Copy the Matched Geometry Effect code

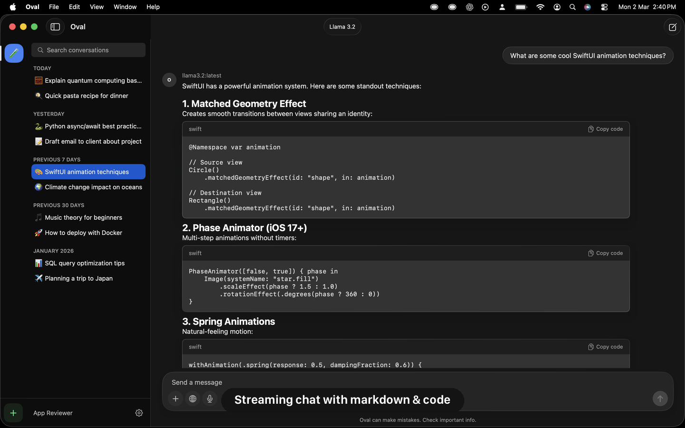pyautogui.click(x=605, y=129)
